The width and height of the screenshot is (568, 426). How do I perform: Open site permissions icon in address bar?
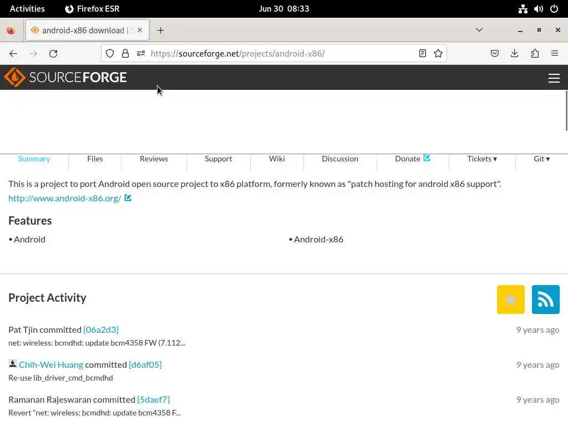pyautogui.click(x=141, y=54)
